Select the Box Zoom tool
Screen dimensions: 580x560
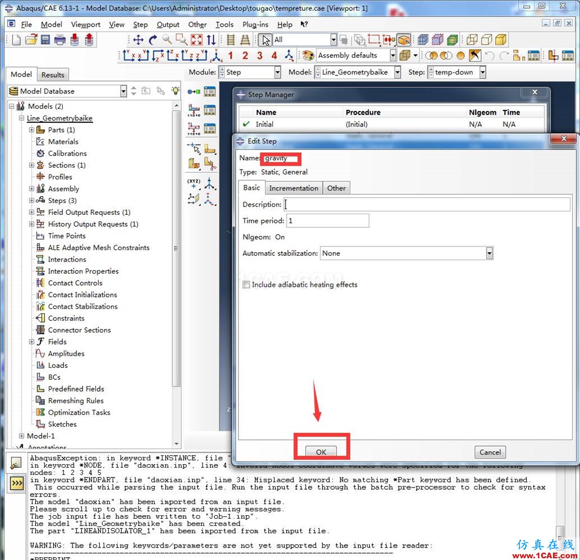181,40
